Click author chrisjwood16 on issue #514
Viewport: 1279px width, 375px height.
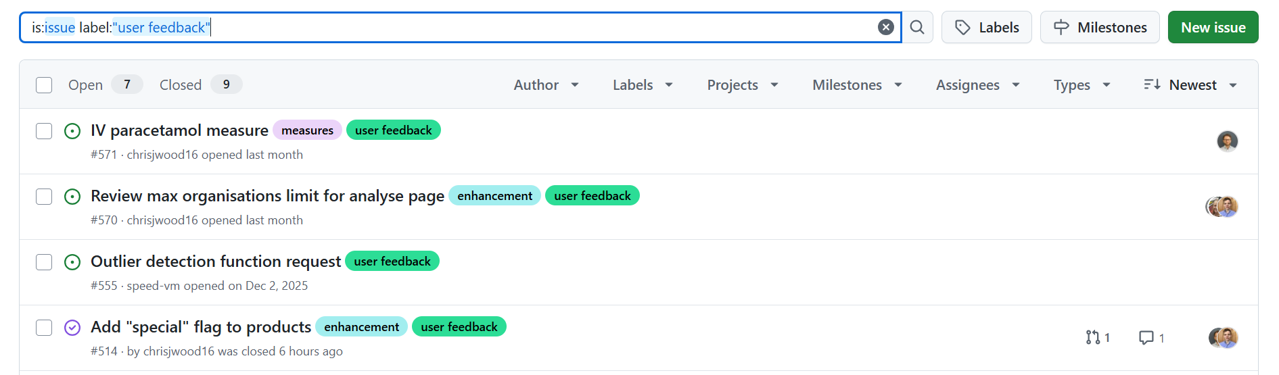[179, 351]
